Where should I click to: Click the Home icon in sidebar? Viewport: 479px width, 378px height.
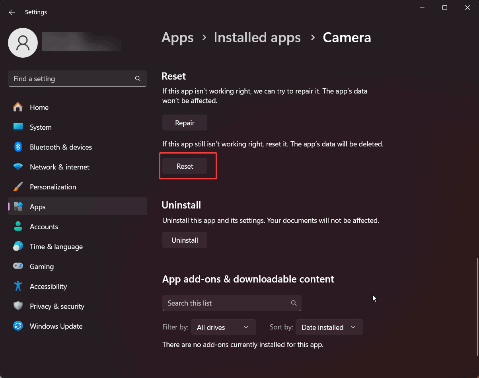(18, 107)
